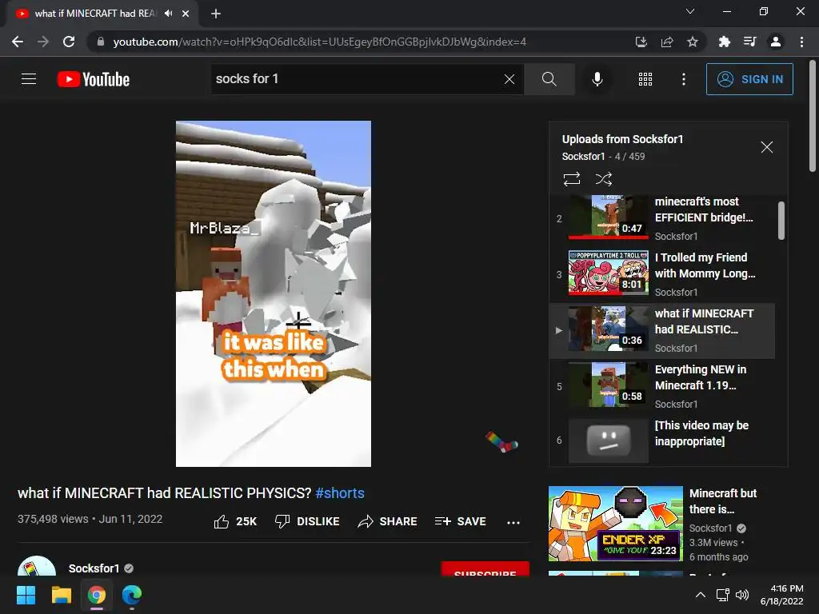Open network tray icon
The width and height of the screenshot is (819, 614).
coord(722,595)
